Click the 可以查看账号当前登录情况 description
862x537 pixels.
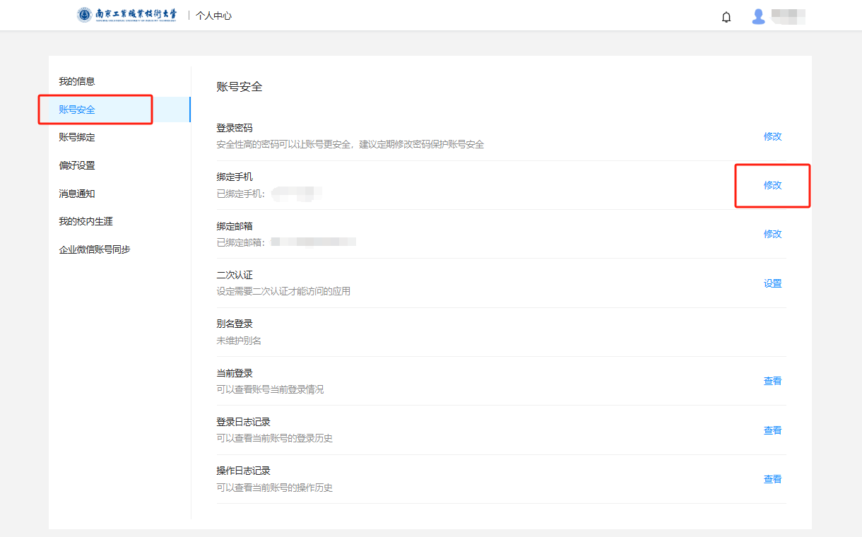pyautogui.click(x=270, y=389)
